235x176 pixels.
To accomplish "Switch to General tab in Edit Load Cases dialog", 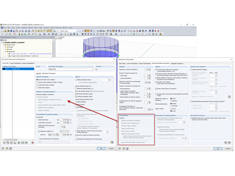I will [38, 73].
